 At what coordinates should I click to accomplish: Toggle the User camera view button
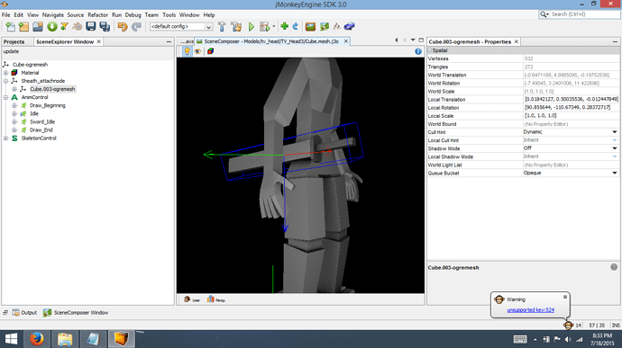(192, 299)
